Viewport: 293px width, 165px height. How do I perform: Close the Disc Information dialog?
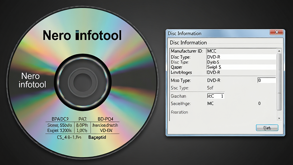(x=277, y=32)
